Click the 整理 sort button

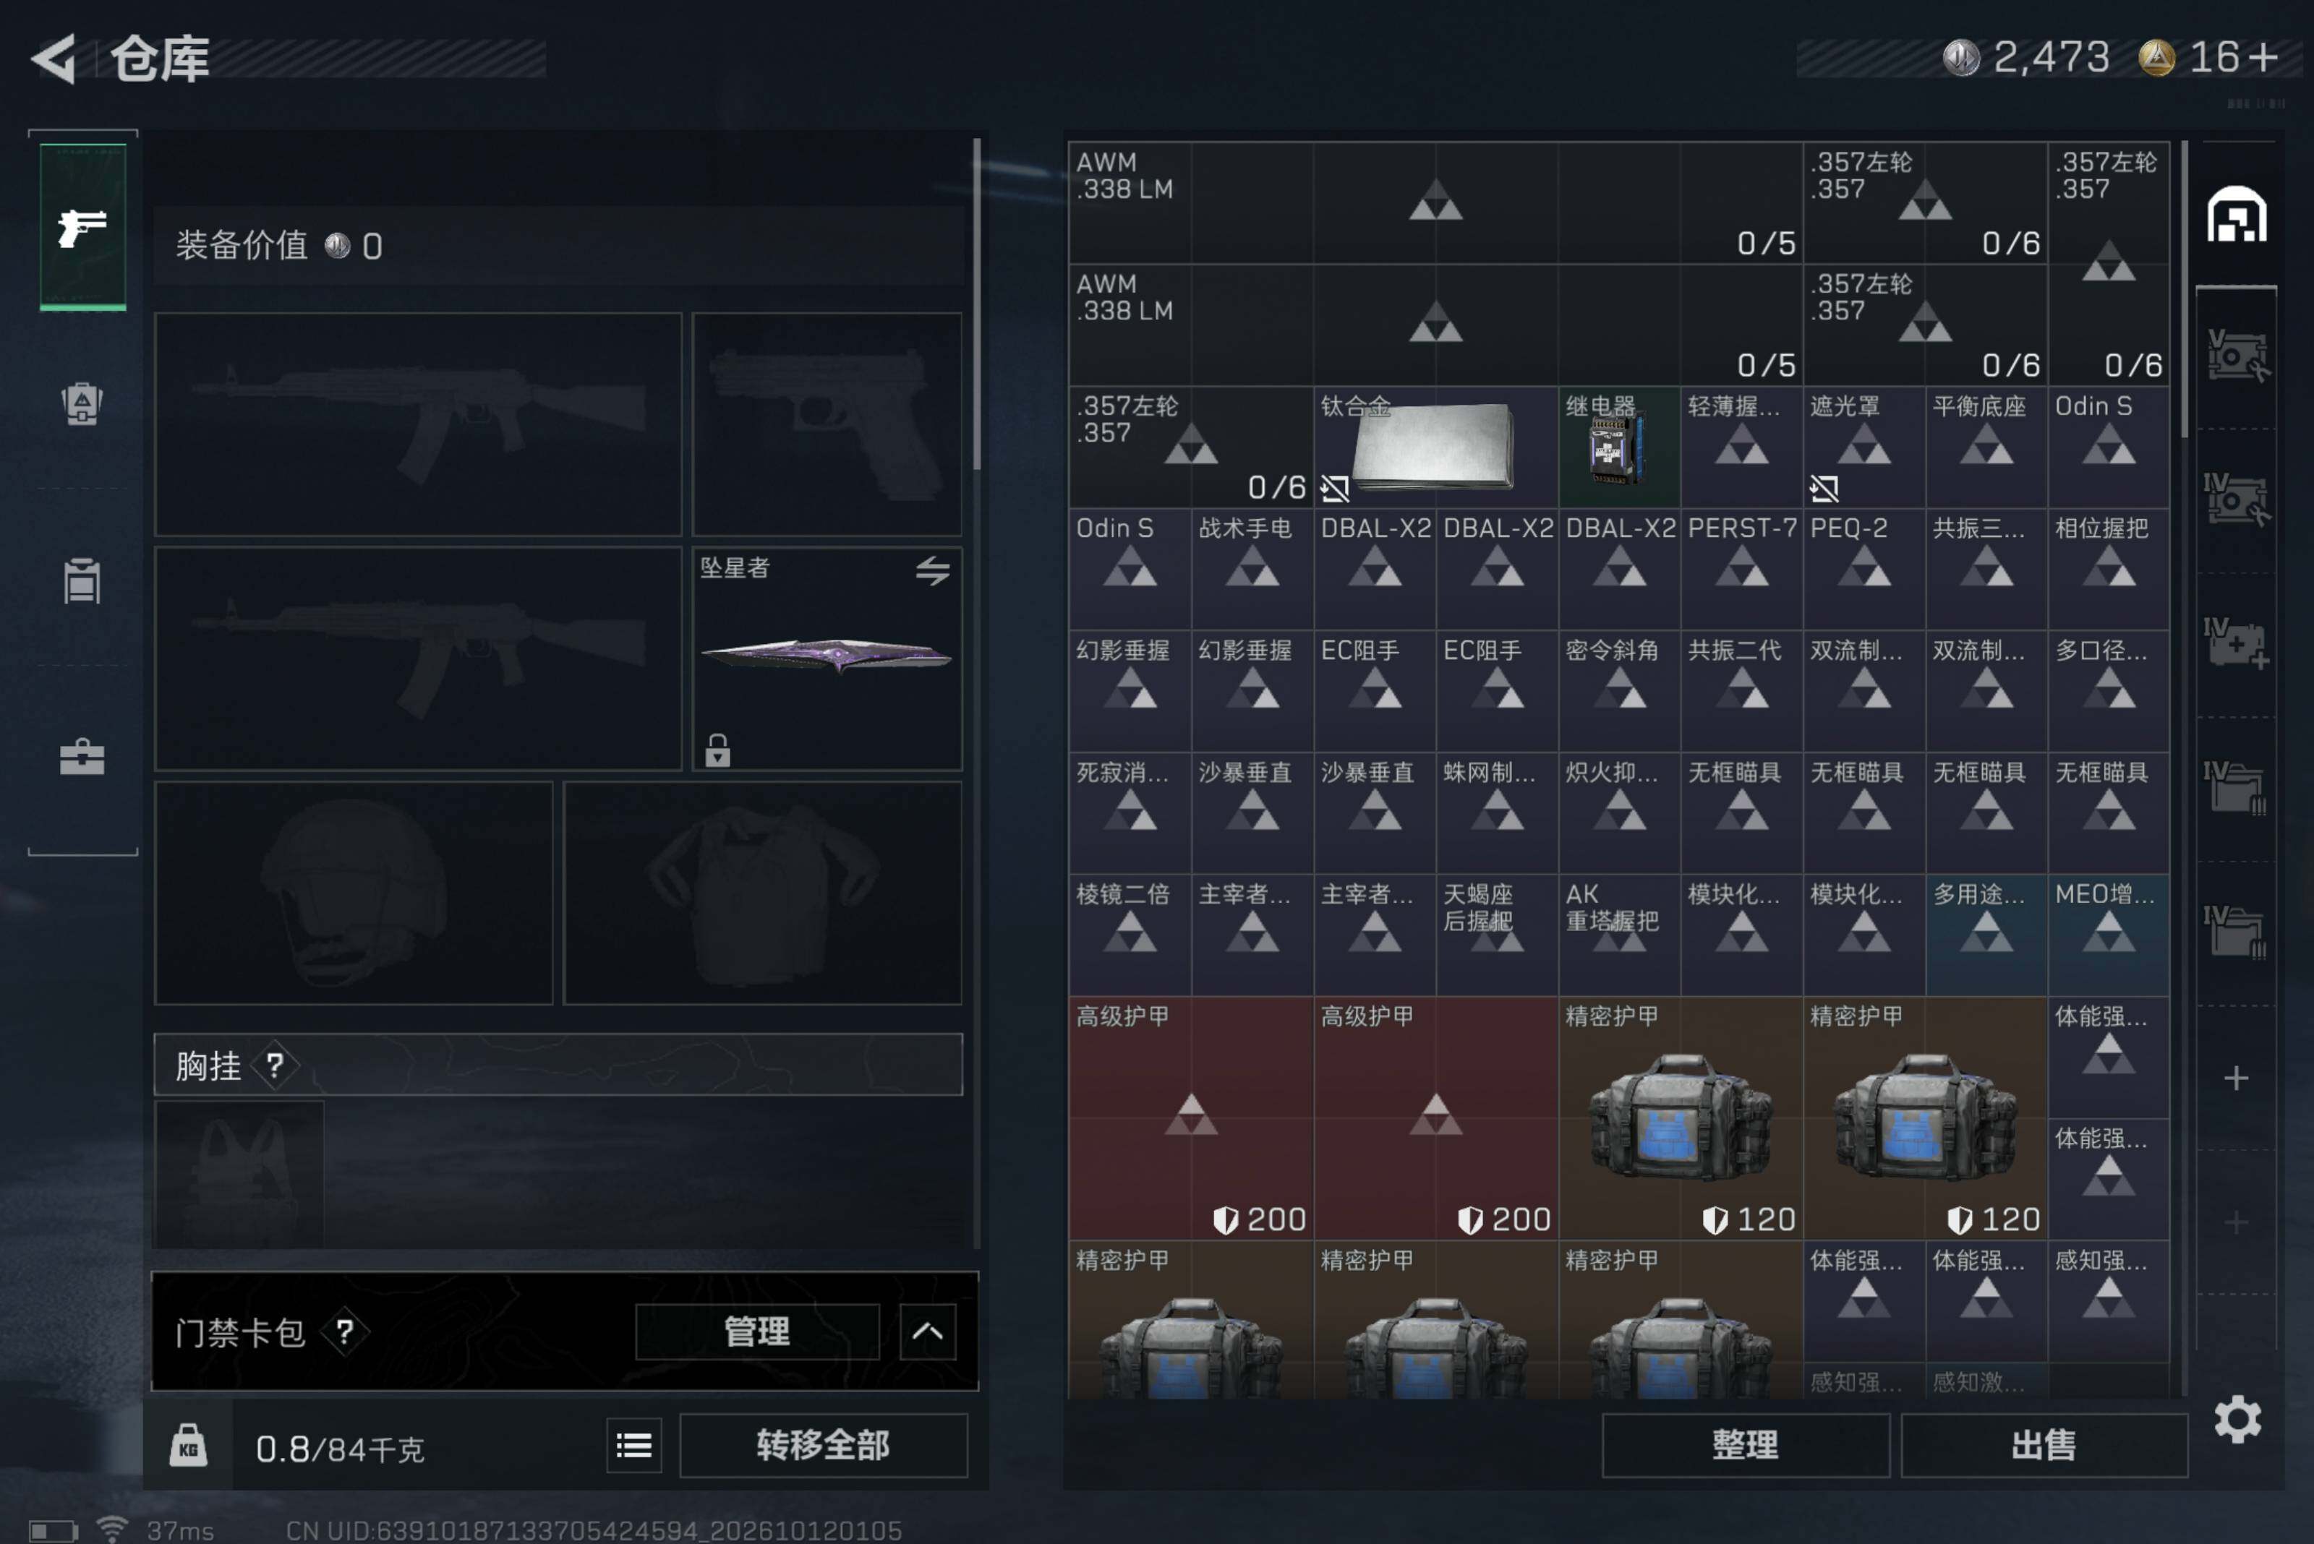(x=1745, y=1444)
